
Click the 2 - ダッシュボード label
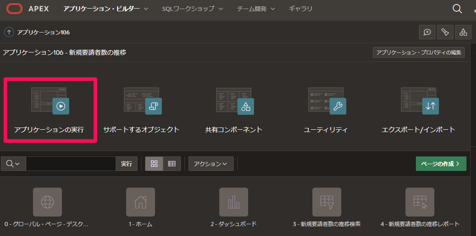[234, 224]
